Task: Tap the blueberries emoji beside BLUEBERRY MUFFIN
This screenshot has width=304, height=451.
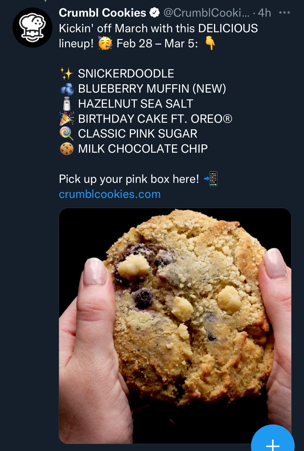Action: pos(67,89)
